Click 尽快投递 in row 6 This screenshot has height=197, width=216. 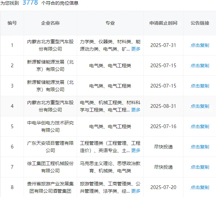163,147
